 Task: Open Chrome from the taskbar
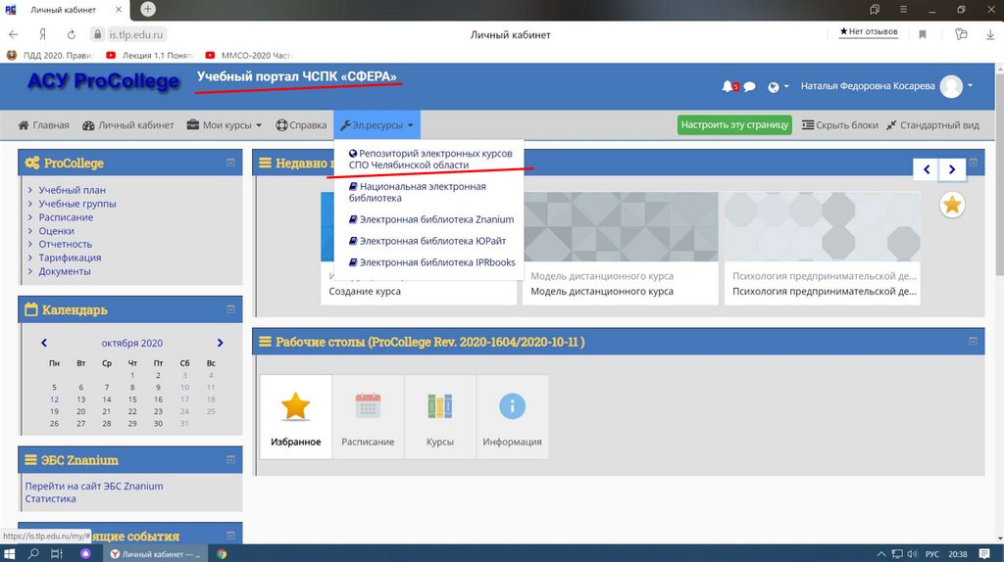point(222,554)
